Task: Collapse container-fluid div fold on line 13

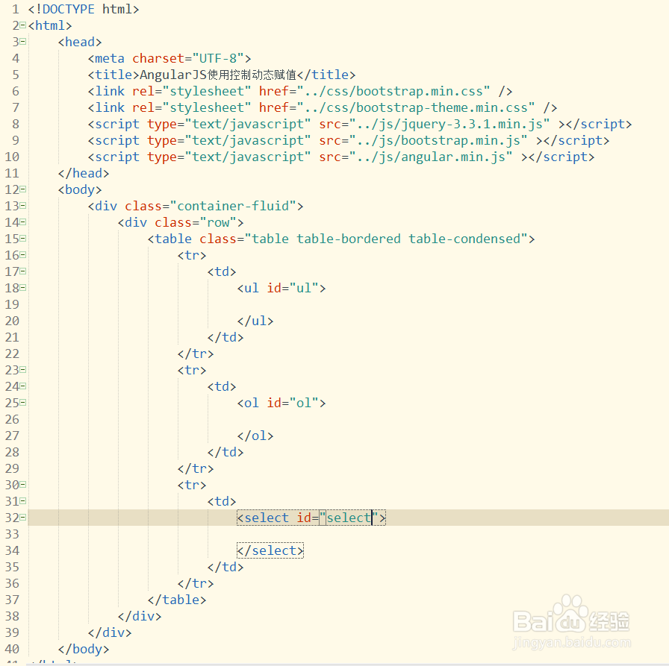Action: coord(23,206)
